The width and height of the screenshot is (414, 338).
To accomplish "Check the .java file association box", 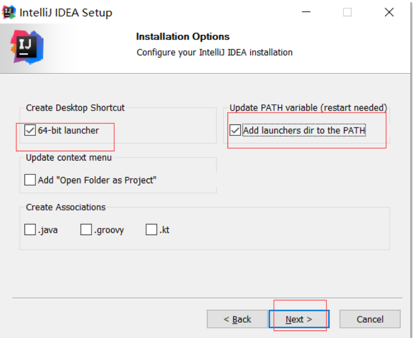I will point(30,230).
